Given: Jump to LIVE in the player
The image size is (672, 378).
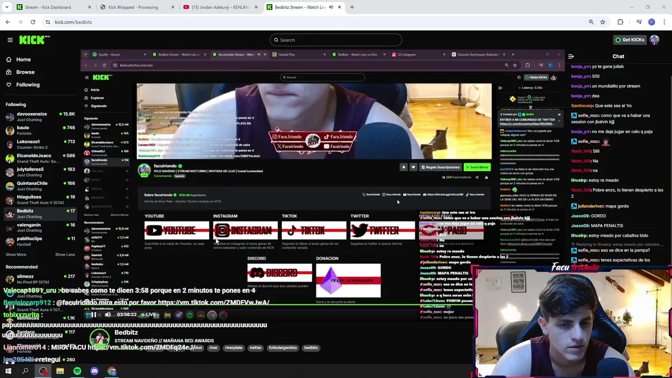Looking at the screenshot, I should coord(150,314).
